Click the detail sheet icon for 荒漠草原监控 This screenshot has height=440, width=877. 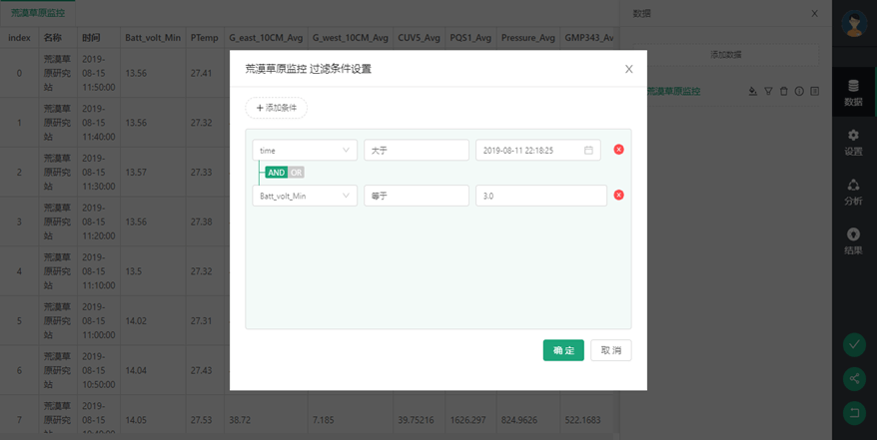(815, 91)
